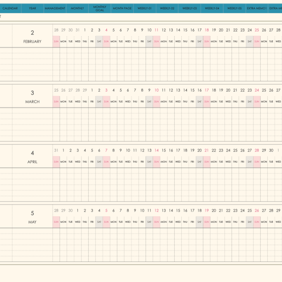Screen dimensions: 282x282
Task: Switch to the WEEKLY-01 tab
Action: [x=145, y=8]
